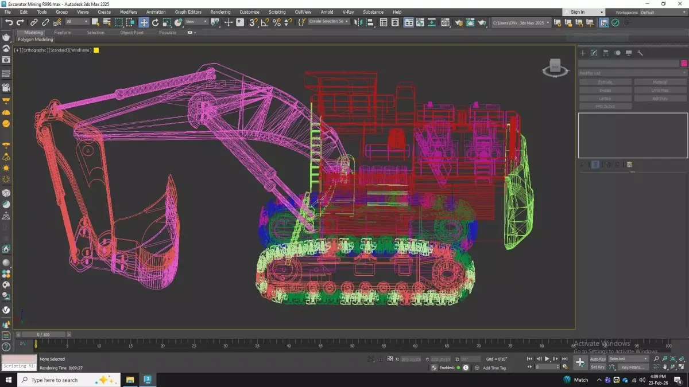This screenshot has height=387, width=689.
Task: Click the Play Animation button
Action: (x=547, y=359)
